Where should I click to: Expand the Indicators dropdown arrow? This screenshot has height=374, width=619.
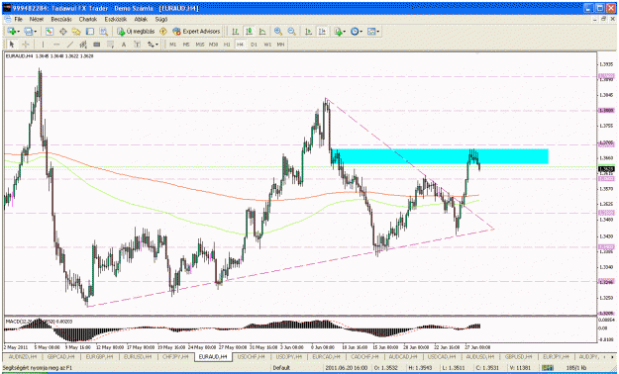point(345,32)
